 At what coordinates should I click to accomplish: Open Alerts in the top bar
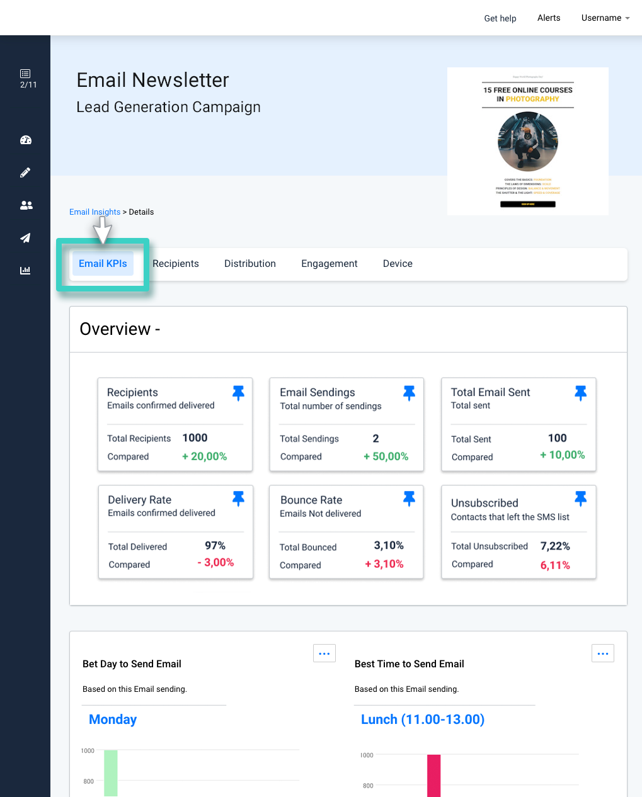click(x=549, y=18)
